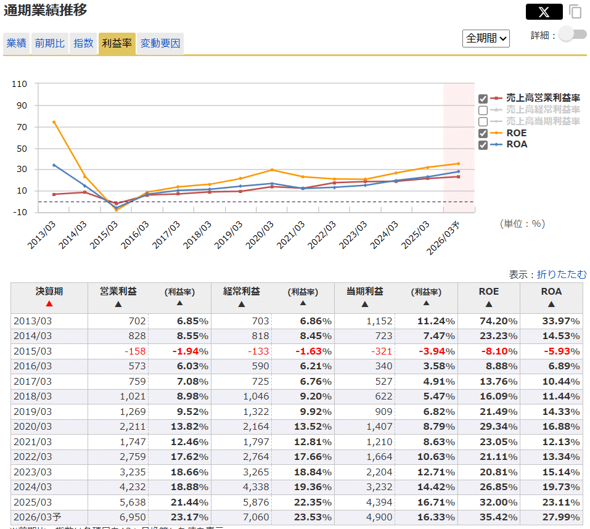Click net margin value 16.71%

point(436,502)
